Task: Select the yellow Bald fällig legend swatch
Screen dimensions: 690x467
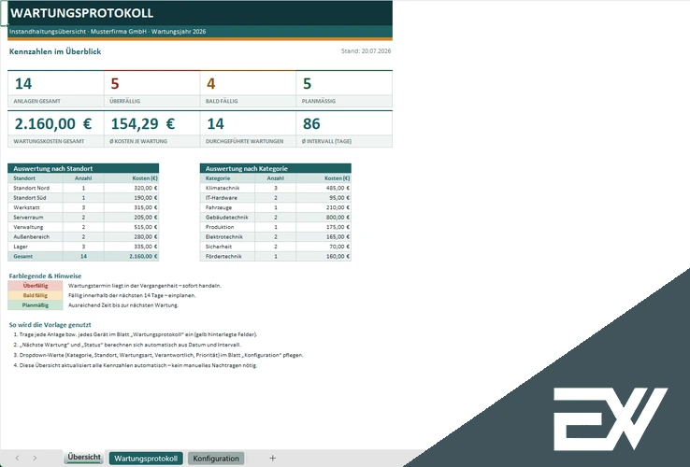Action: coord(36,295)
